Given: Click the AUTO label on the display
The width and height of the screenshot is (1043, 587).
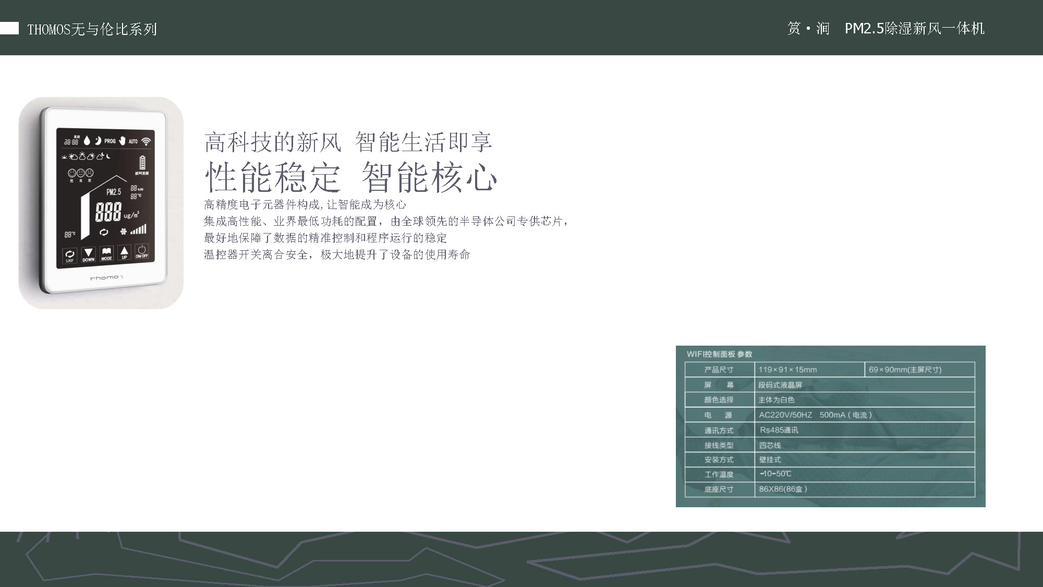Looking at the screenshot, I should click(133, 141).
